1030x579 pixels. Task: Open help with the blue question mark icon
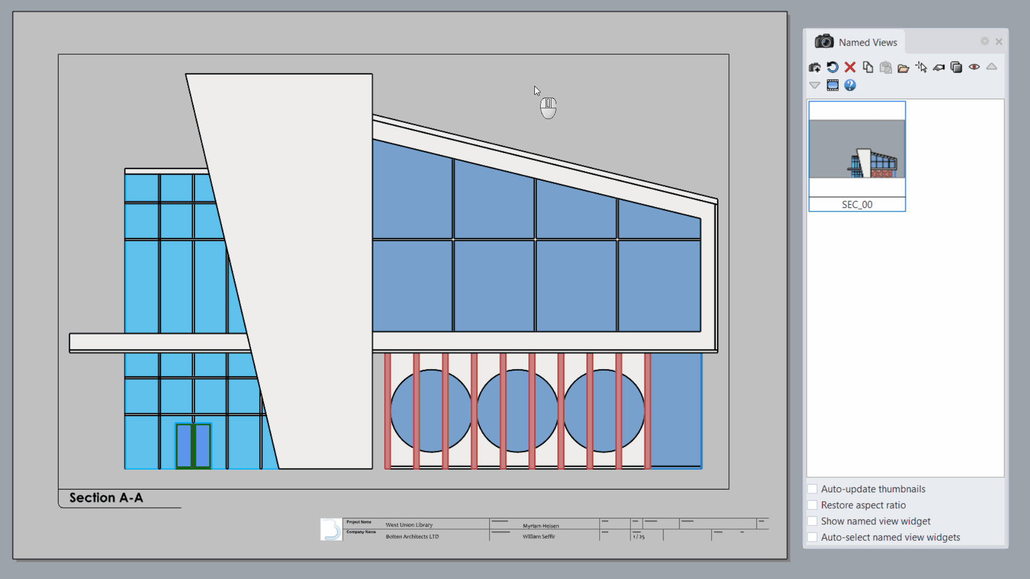850,85
